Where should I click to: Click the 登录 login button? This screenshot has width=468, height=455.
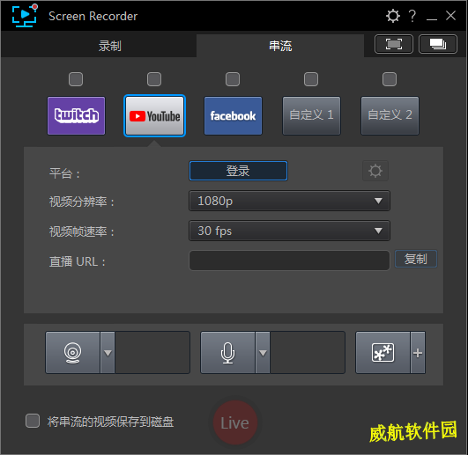238,171
